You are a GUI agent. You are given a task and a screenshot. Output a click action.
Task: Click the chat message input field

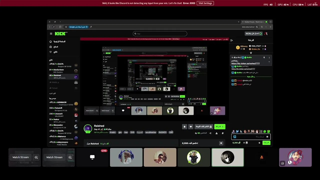(x=251, y=137)
